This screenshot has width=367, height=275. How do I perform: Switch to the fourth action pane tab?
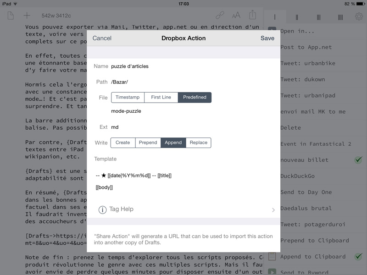tap(340, 17)
